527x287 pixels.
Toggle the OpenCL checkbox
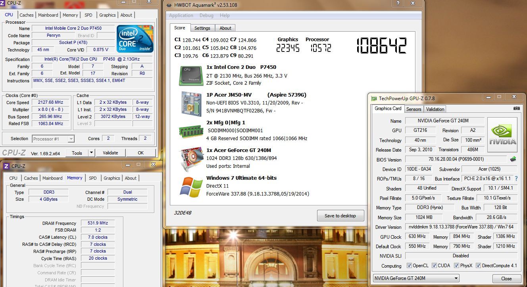point(409,266)
